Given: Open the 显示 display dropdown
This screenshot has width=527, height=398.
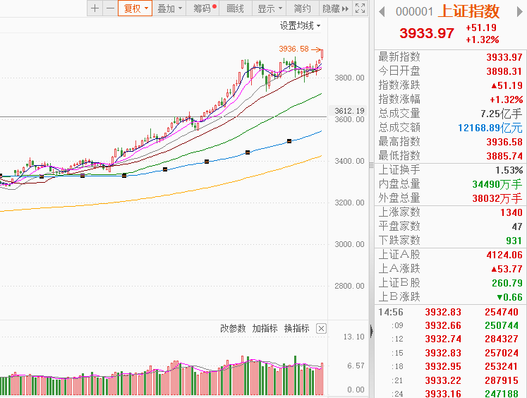Looking at the screenshot, I should [269, 8].
